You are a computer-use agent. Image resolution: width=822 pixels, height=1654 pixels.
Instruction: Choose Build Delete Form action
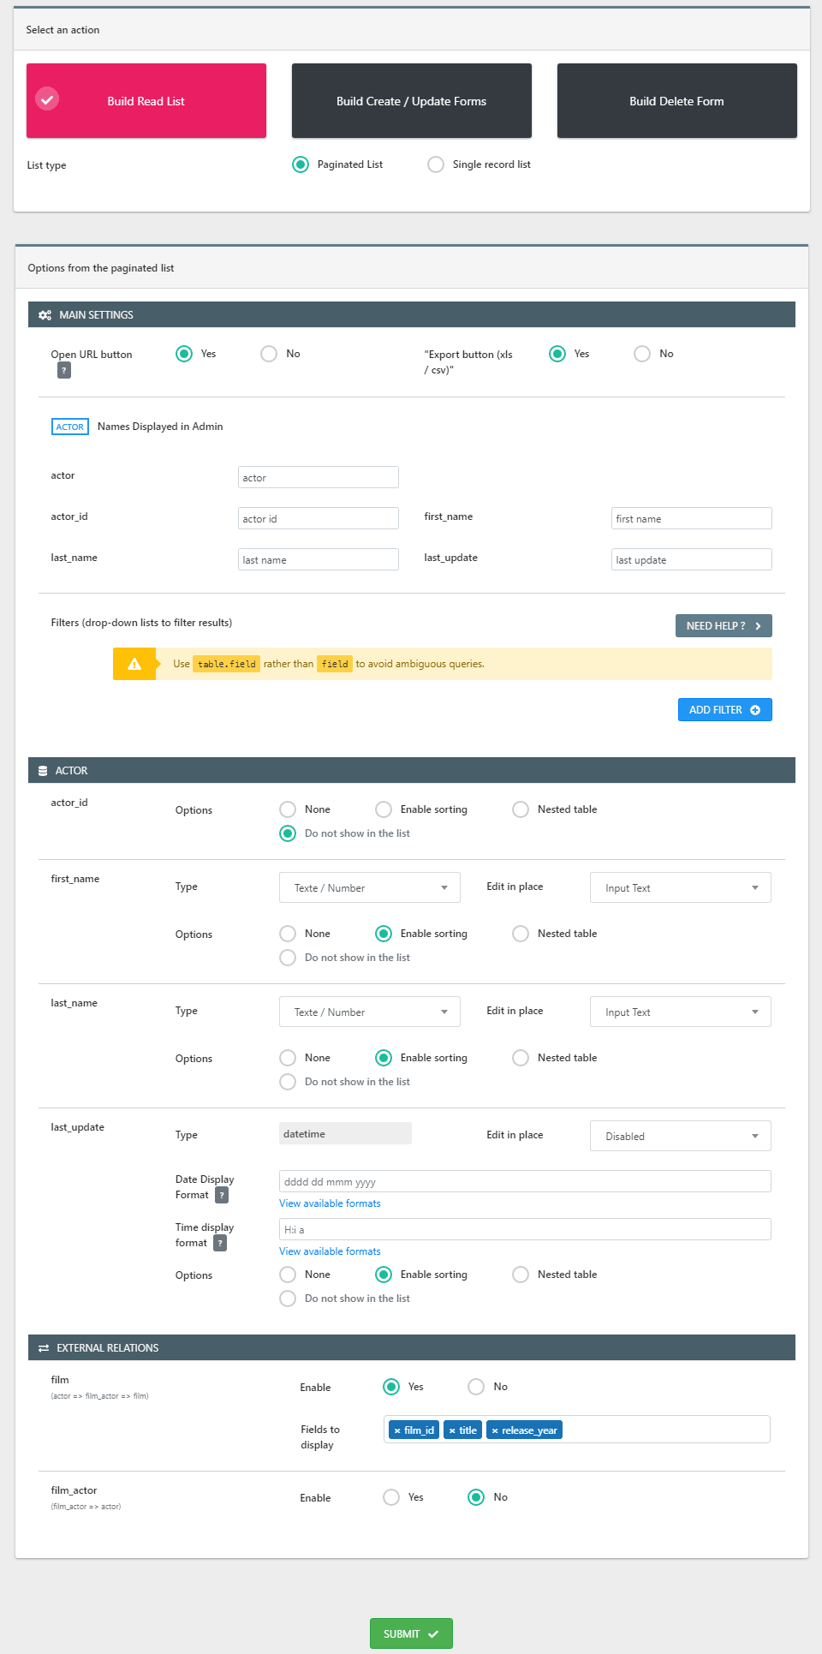tap(677, 100)
